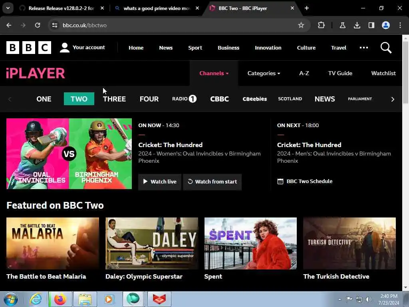Open the Chrome Labs flask icon
The height and width of the screenshot is (307, 409).
pyautogui.click(x=342, y=25)
